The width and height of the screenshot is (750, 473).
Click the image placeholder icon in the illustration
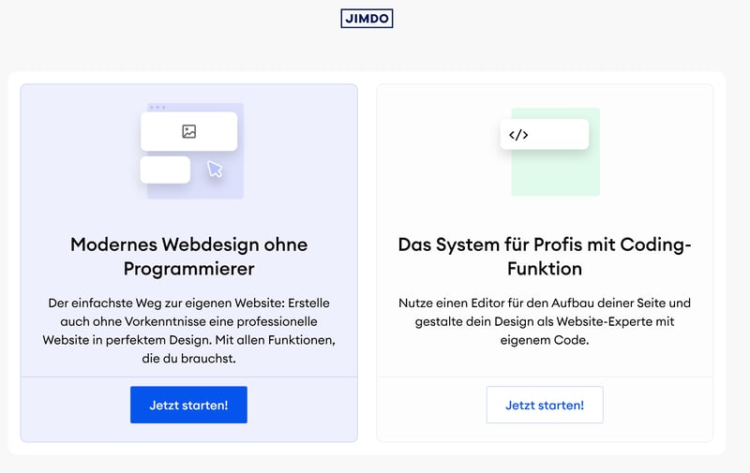tap(188, 132)
